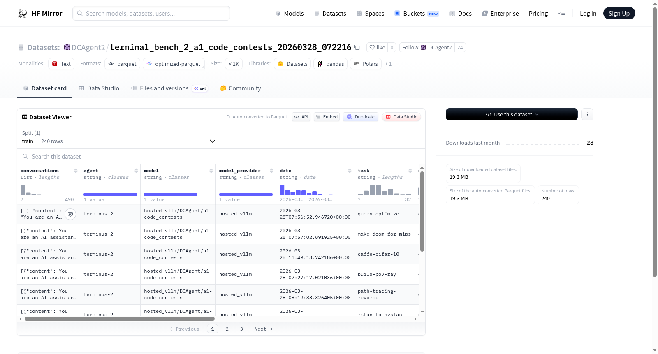Click the Polars library tag
The height and width of the screenshot is (354, 658).
366,64
